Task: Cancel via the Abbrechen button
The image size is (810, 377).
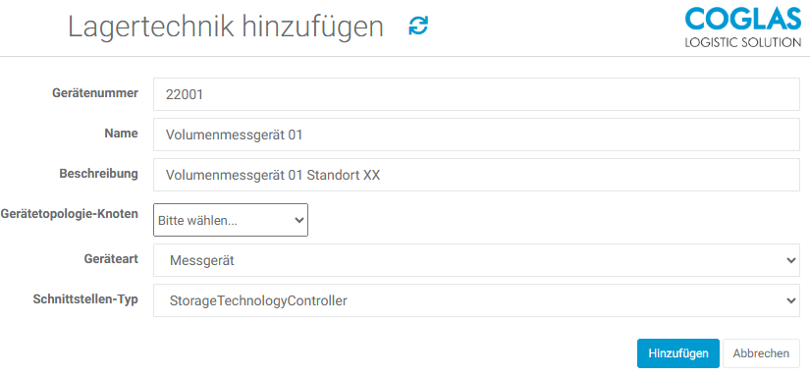Action: click(761, 353)
